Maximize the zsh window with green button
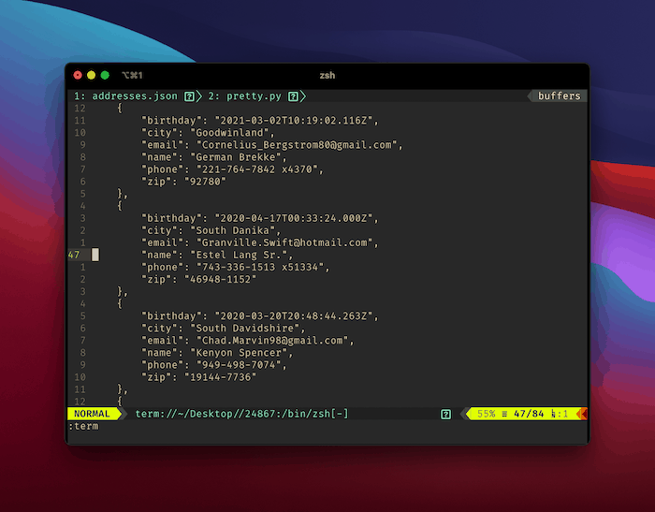The height and width of the screenshot is (512, 655). (105, 75)
